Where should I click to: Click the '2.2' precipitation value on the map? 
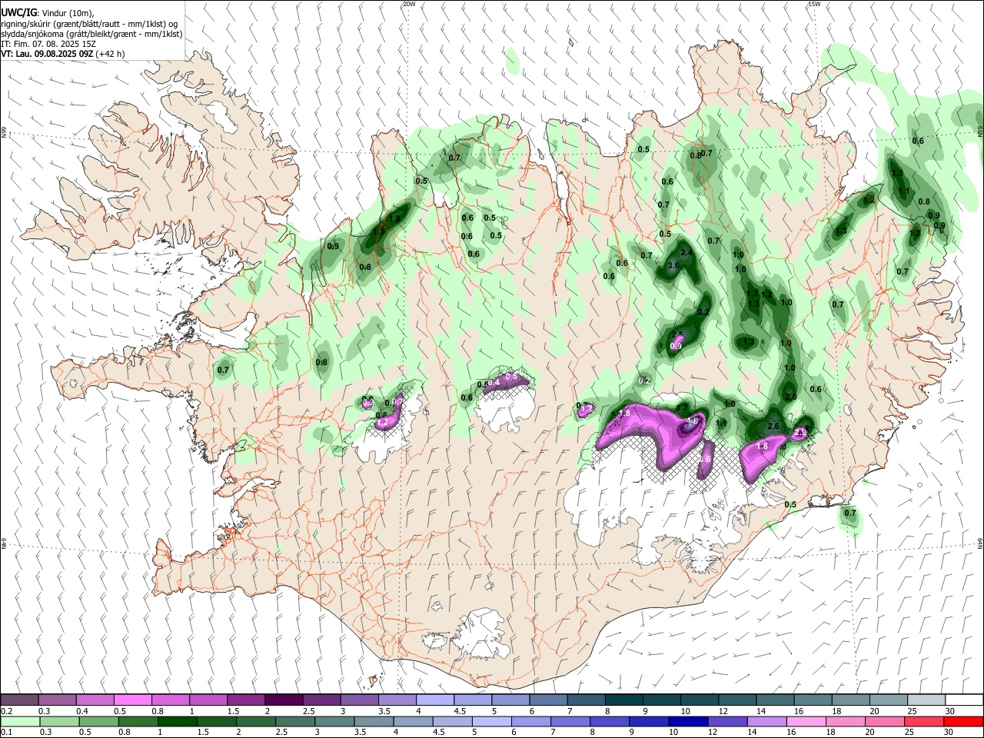pyautogui.click(x=703, y=312)
